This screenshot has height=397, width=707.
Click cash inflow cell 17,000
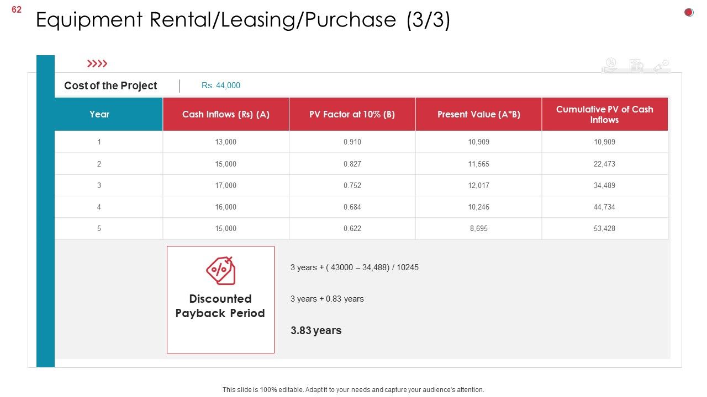tap(226, 185)
